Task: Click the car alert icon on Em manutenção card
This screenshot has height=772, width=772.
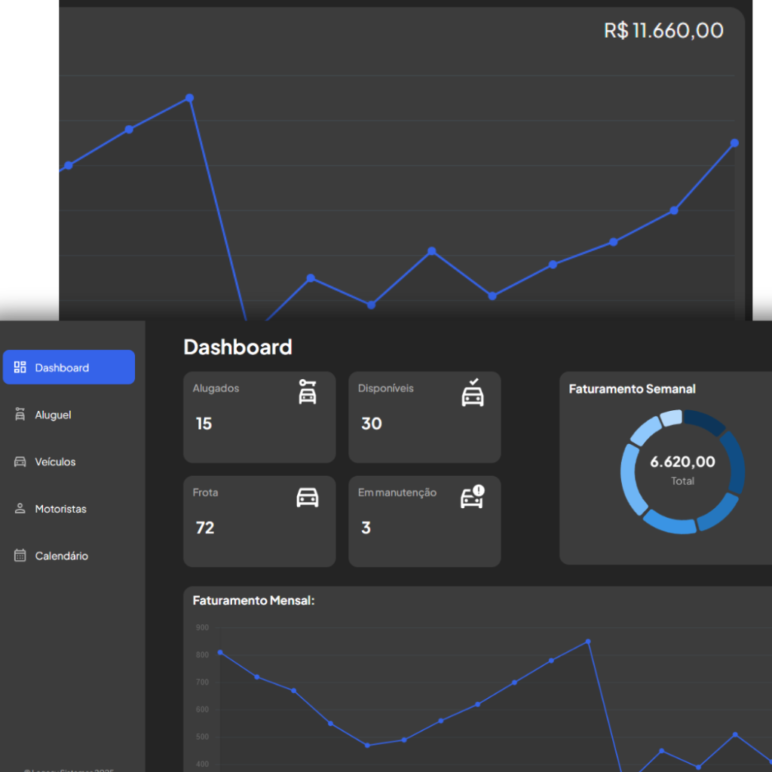Action: coord(473,497)
